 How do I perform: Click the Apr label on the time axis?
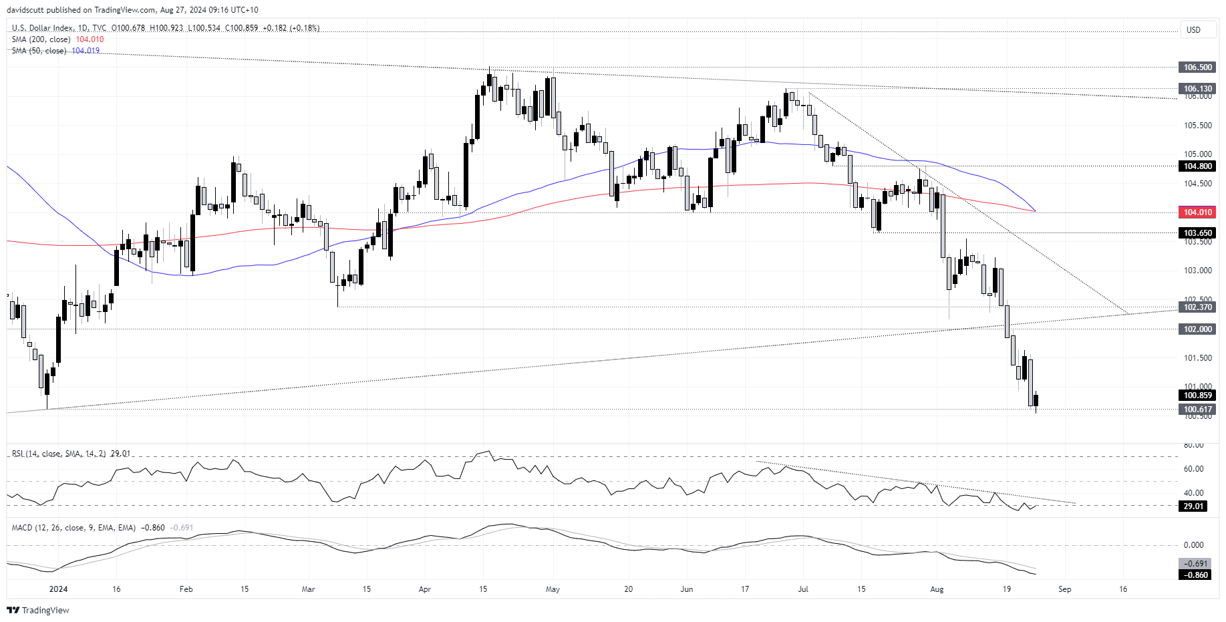(x=425, y=589)
